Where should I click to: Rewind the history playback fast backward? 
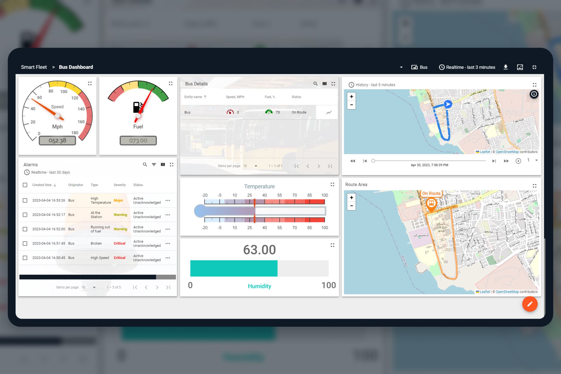tap(352, 161)
